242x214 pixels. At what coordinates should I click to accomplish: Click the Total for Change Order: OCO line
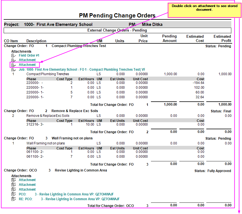159,206
